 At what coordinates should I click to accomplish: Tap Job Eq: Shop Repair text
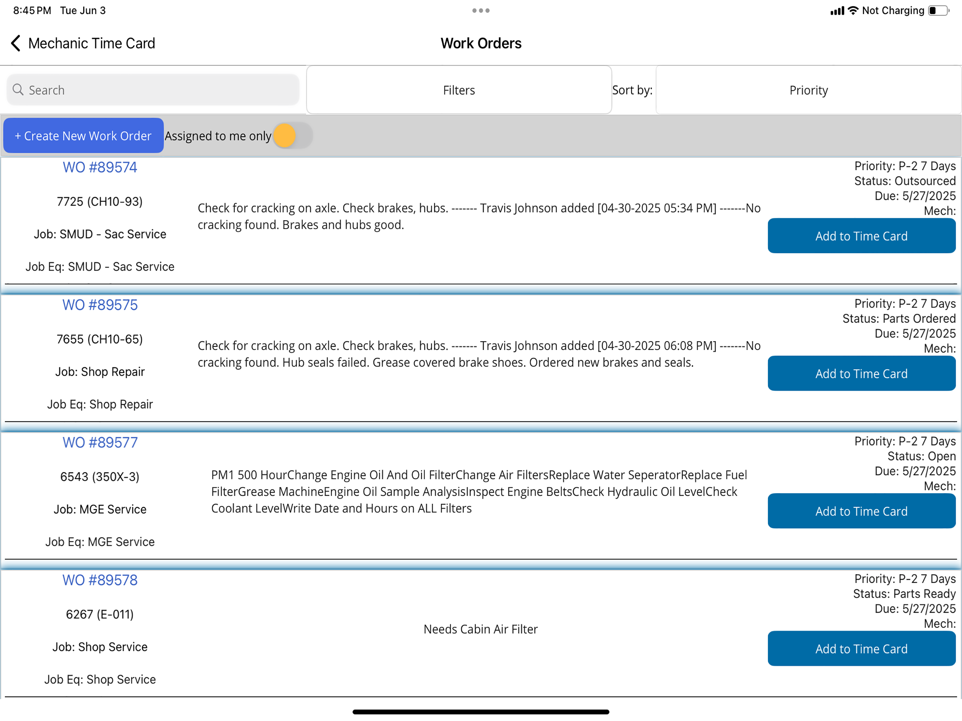pos(100,405)
